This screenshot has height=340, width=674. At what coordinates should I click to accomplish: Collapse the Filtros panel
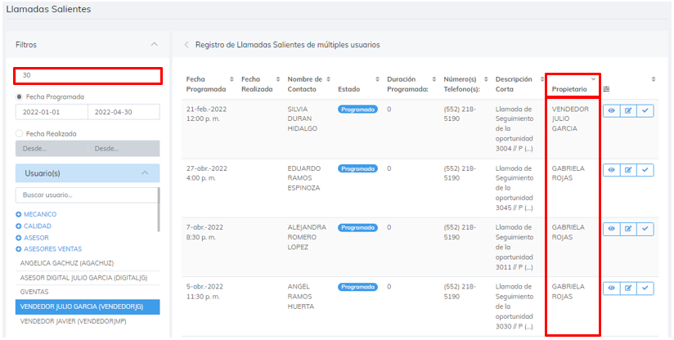tap(155, 44)
